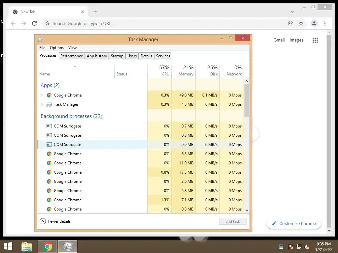This screenshot has height=253, width=338.
Task: Click Task Manager title bar icon
Action: [40, 40]
